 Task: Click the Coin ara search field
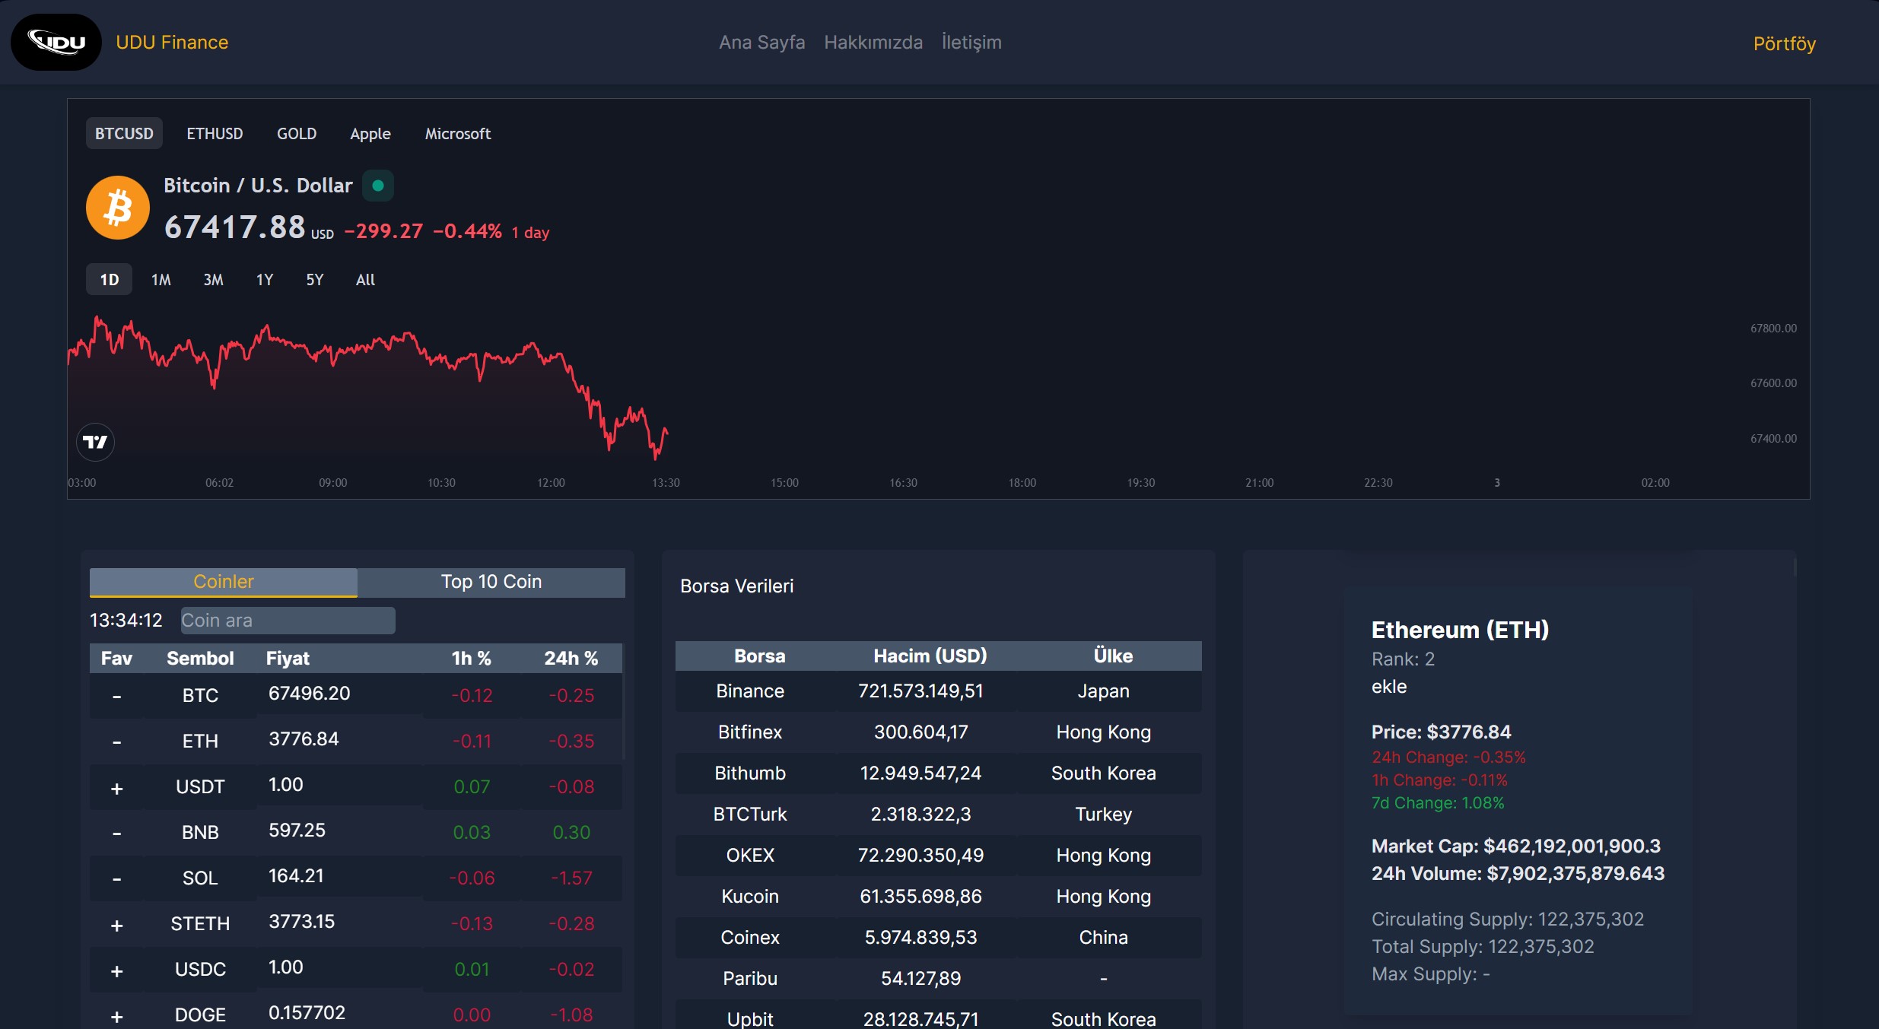tap(288, 621)
